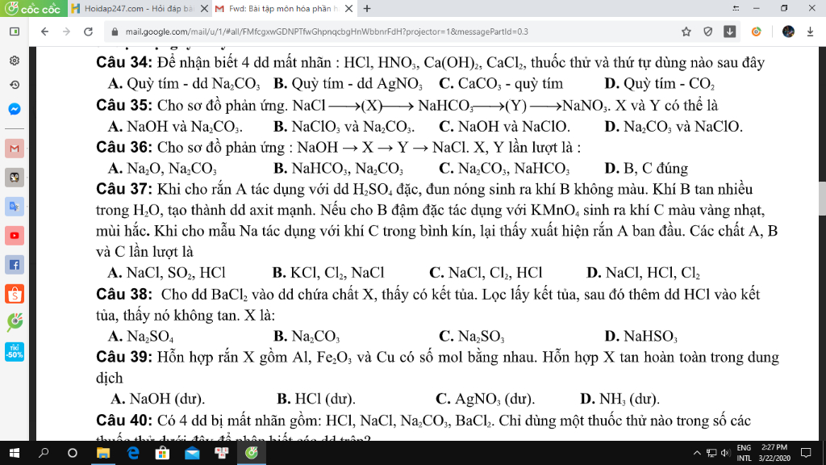Open Cortana from the taskbar

tap(73, 453)
